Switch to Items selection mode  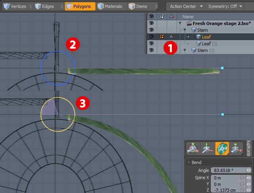pos(142,6)
